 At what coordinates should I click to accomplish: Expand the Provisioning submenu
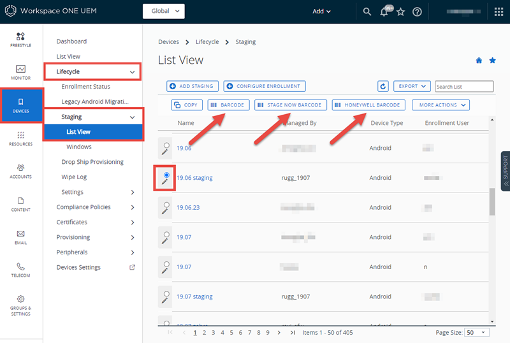coord(133,238)
